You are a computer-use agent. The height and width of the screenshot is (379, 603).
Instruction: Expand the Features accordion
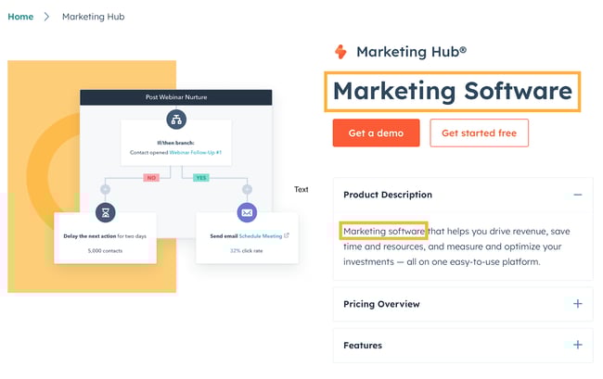coord(577,345)
